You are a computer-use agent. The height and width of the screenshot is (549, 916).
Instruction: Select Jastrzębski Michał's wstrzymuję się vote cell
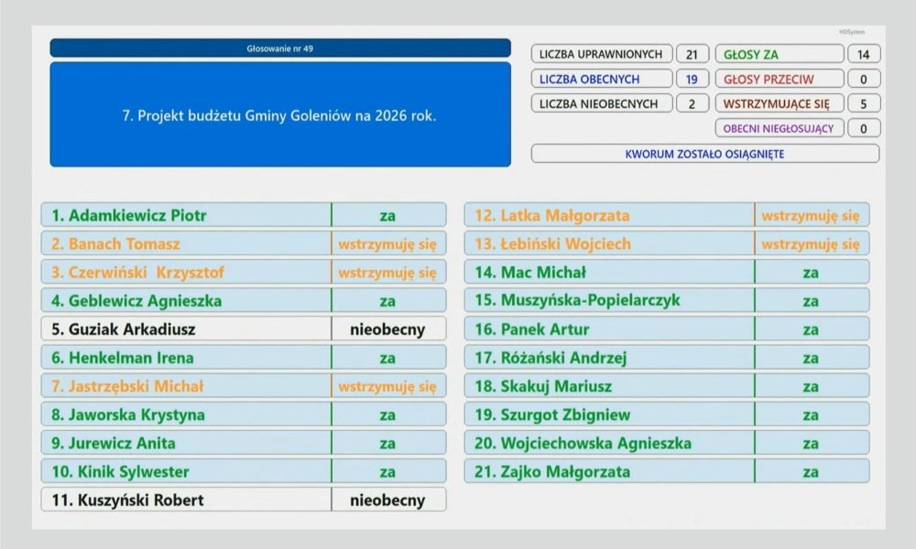tap(387, 386)
